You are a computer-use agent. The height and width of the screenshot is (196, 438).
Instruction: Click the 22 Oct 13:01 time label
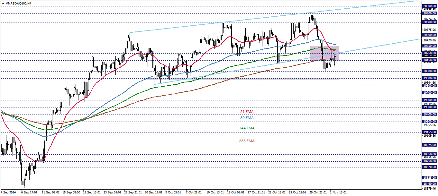[x=277, y=192]
